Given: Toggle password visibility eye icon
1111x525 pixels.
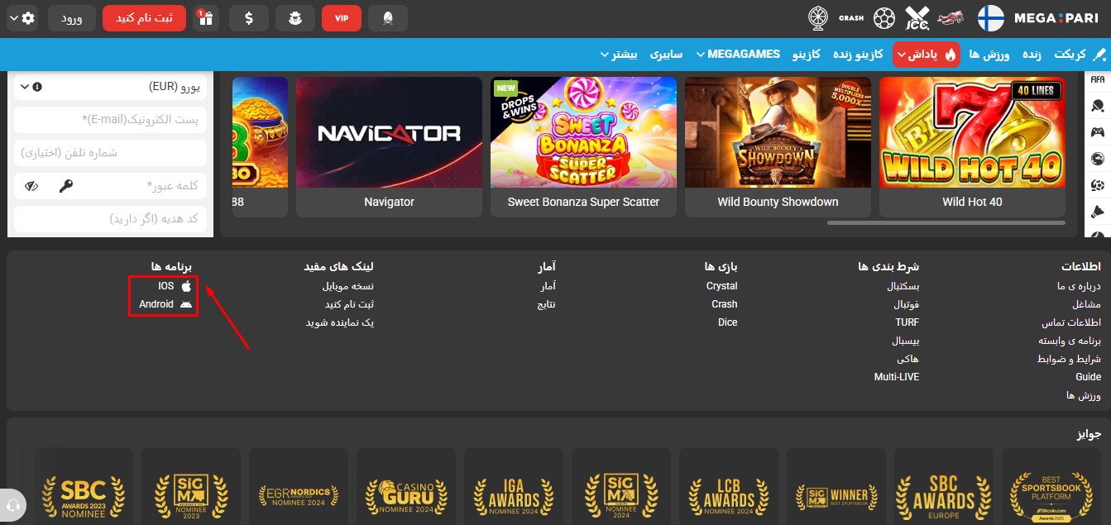Looking at the screenshot, I should click(31, 186).
